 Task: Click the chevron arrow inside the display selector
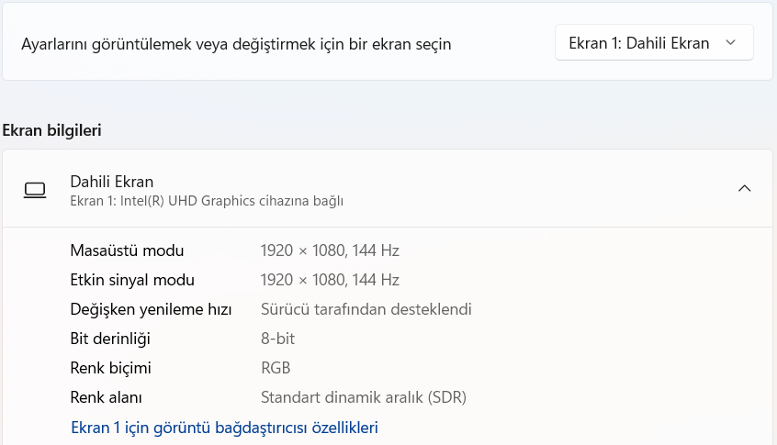pyautogui.click(x=731, y=43)
